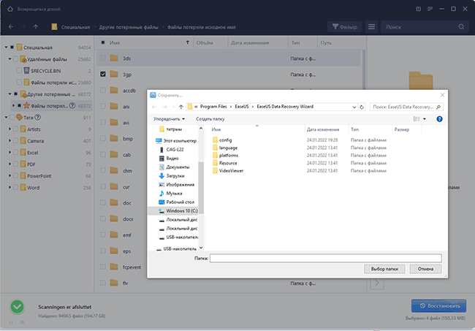Click the refresh icon in save dialog address bar
475x331 pixels.
click(362, 107)
